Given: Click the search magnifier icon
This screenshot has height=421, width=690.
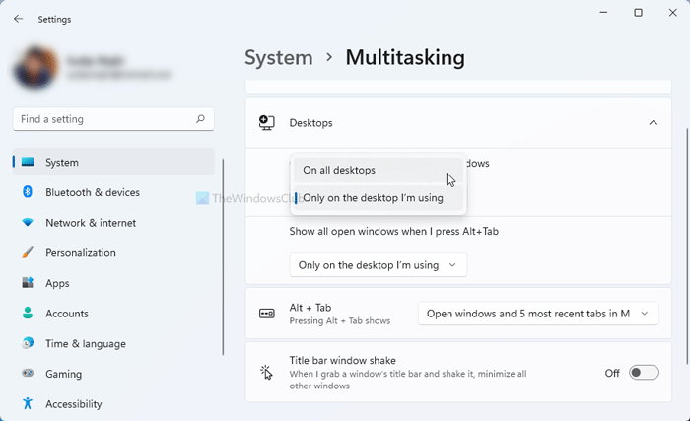Looking at the screenshot, I should point(200,119).
